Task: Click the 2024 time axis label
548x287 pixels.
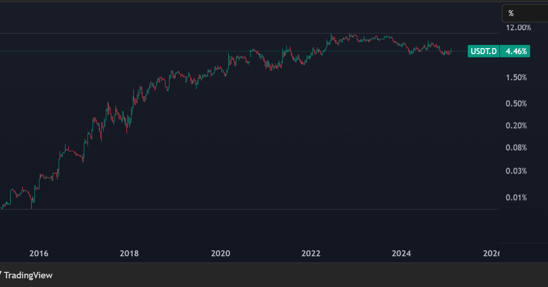Action: (x=401, y=254)
